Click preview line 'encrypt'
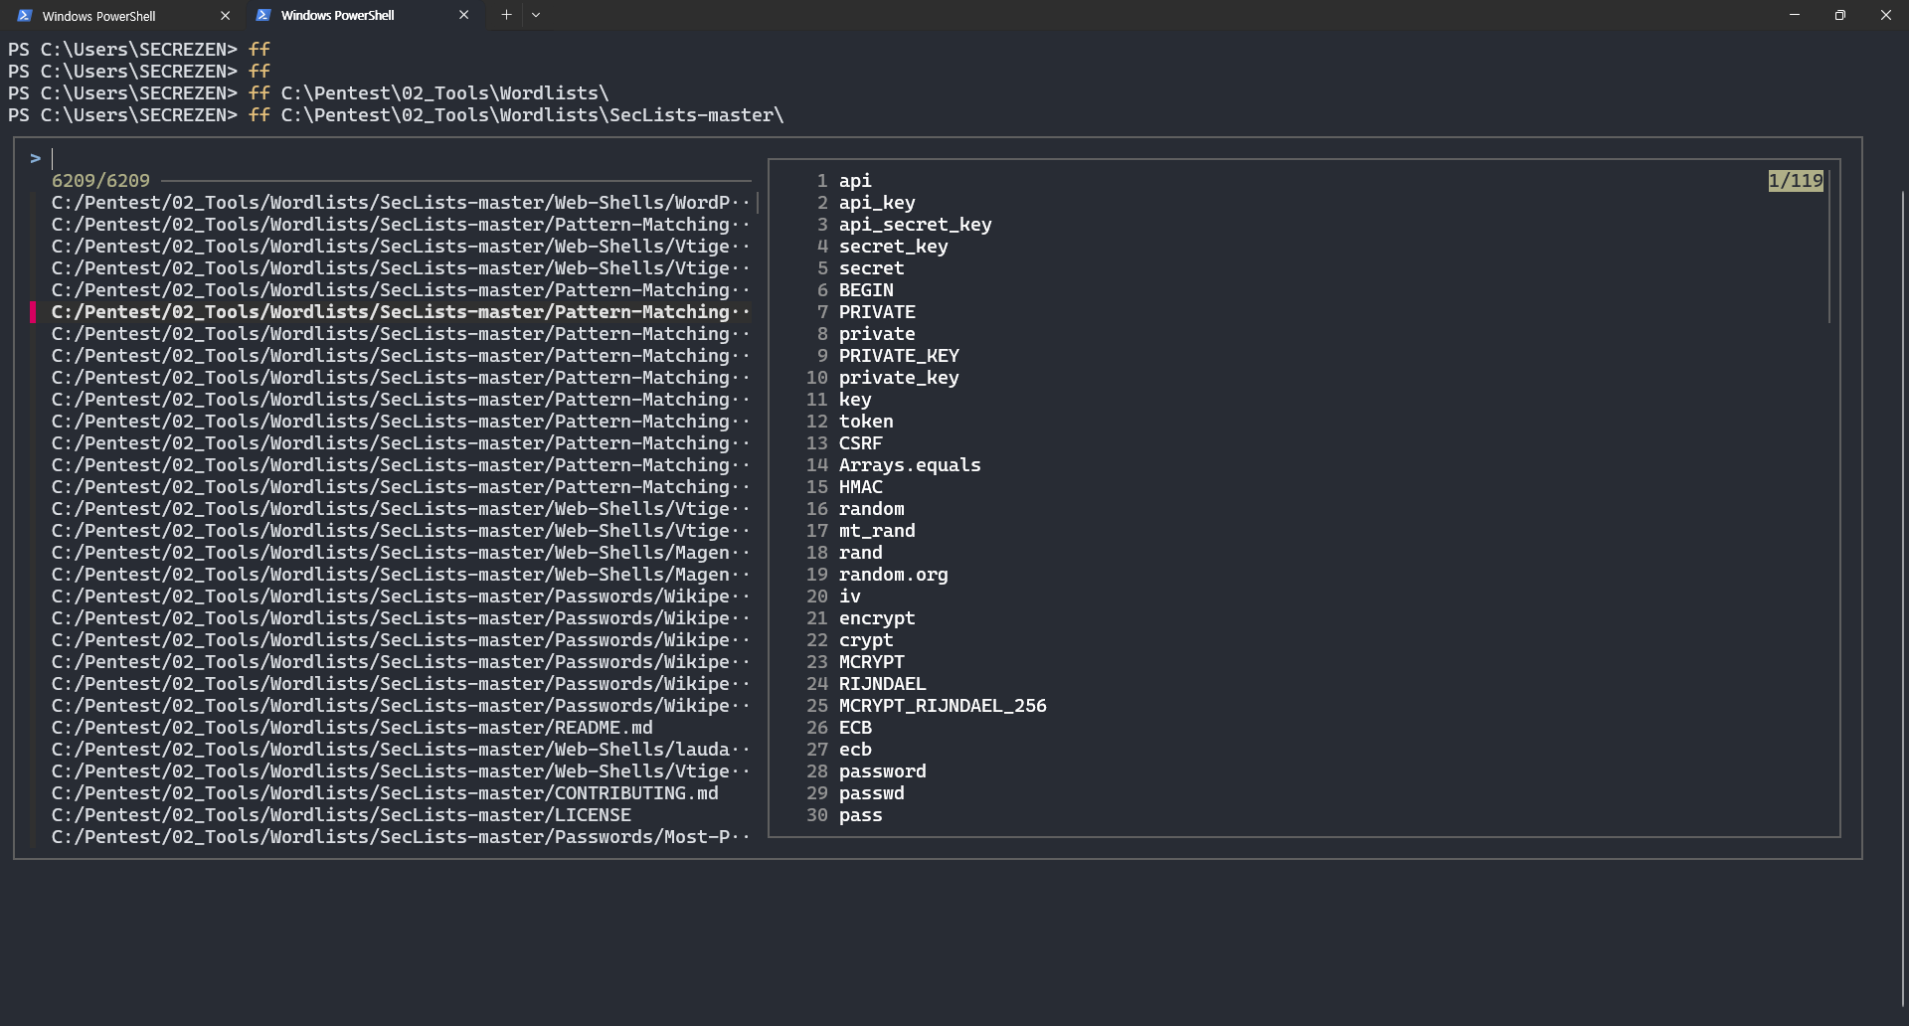The height and width of the screenshot is (1026, 1909). [877, 618]
